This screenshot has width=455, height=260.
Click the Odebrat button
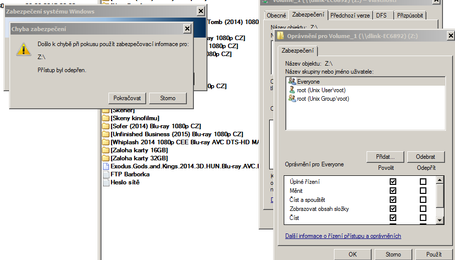pyautogui.click(x=425, y=157)
